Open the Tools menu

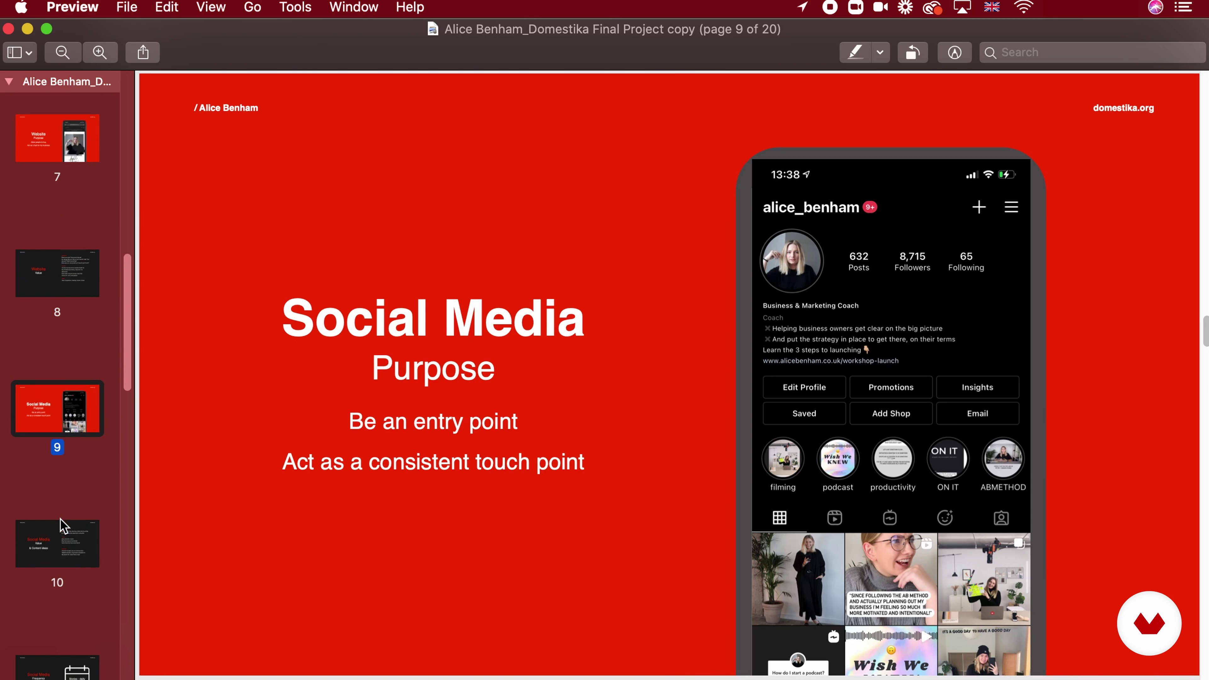pos(295,7)
